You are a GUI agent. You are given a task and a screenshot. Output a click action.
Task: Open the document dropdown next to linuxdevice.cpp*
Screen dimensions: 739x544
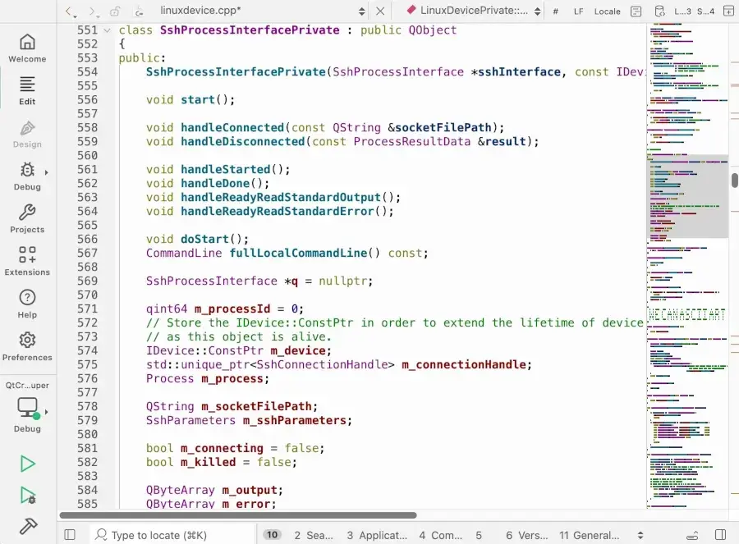(361, 11)
